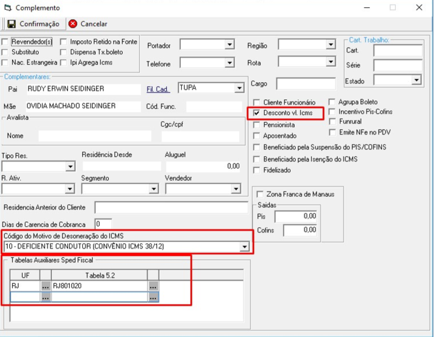Viewport: 434px width, 337px height.
Task: Expand the Tipo Res. dropdown
Action: (70, 167)
